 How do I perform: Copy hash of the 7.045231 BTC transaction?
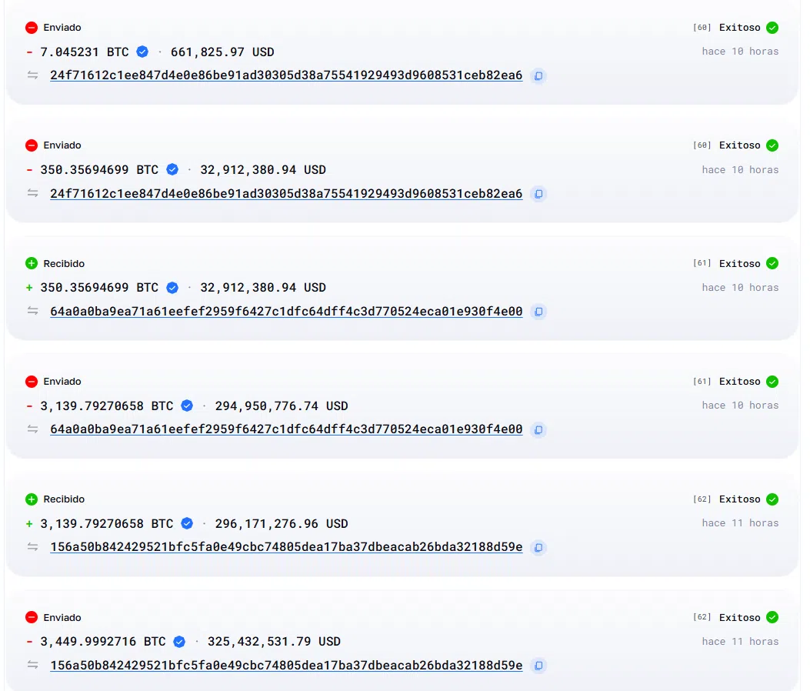[x=538, y=76]
